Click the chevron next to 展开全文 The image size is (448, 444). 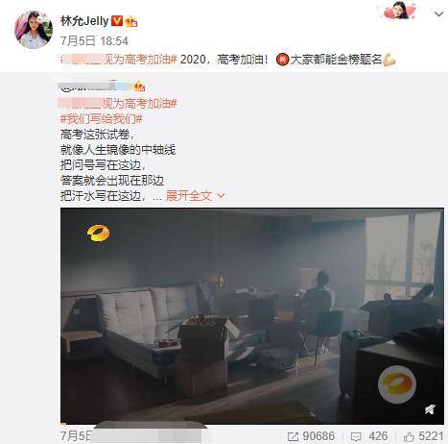[222, 195]
